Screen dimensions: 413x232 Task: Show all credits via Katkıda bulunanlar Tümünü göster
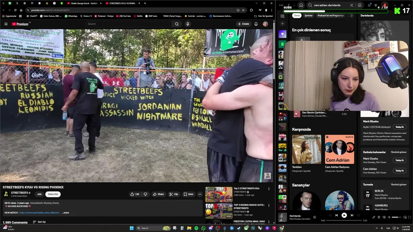point(398,152)
